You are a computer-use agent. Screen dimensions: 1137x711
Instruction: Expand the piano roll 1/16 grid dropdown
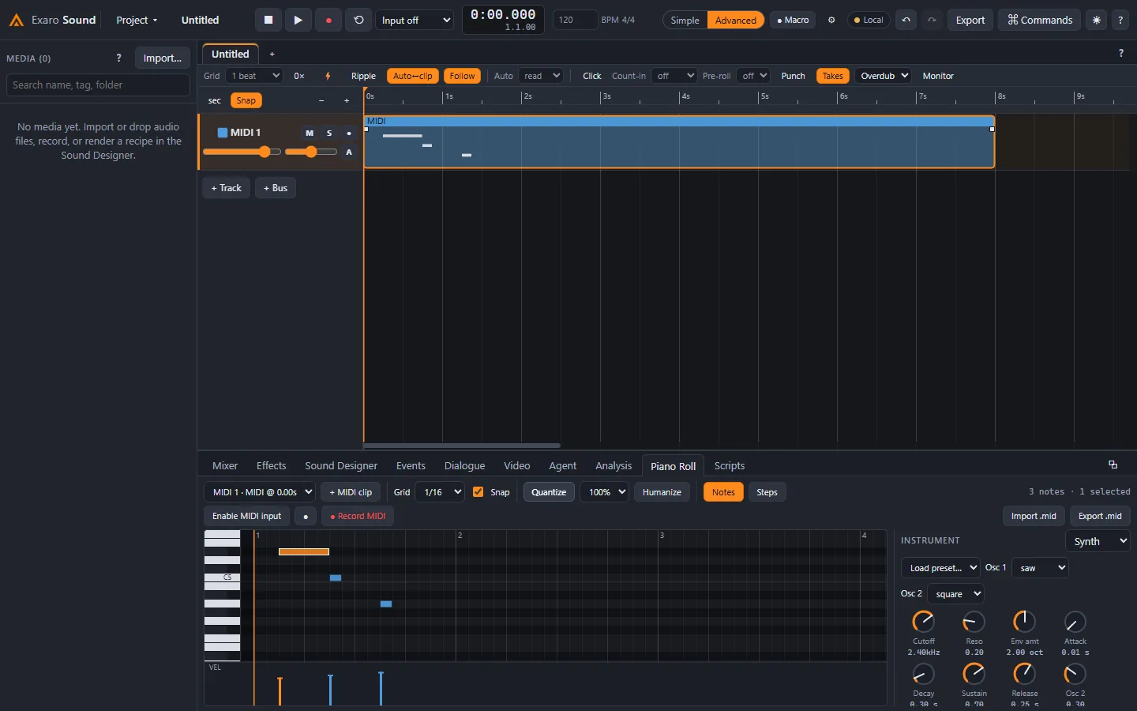(x=441, y=491)
